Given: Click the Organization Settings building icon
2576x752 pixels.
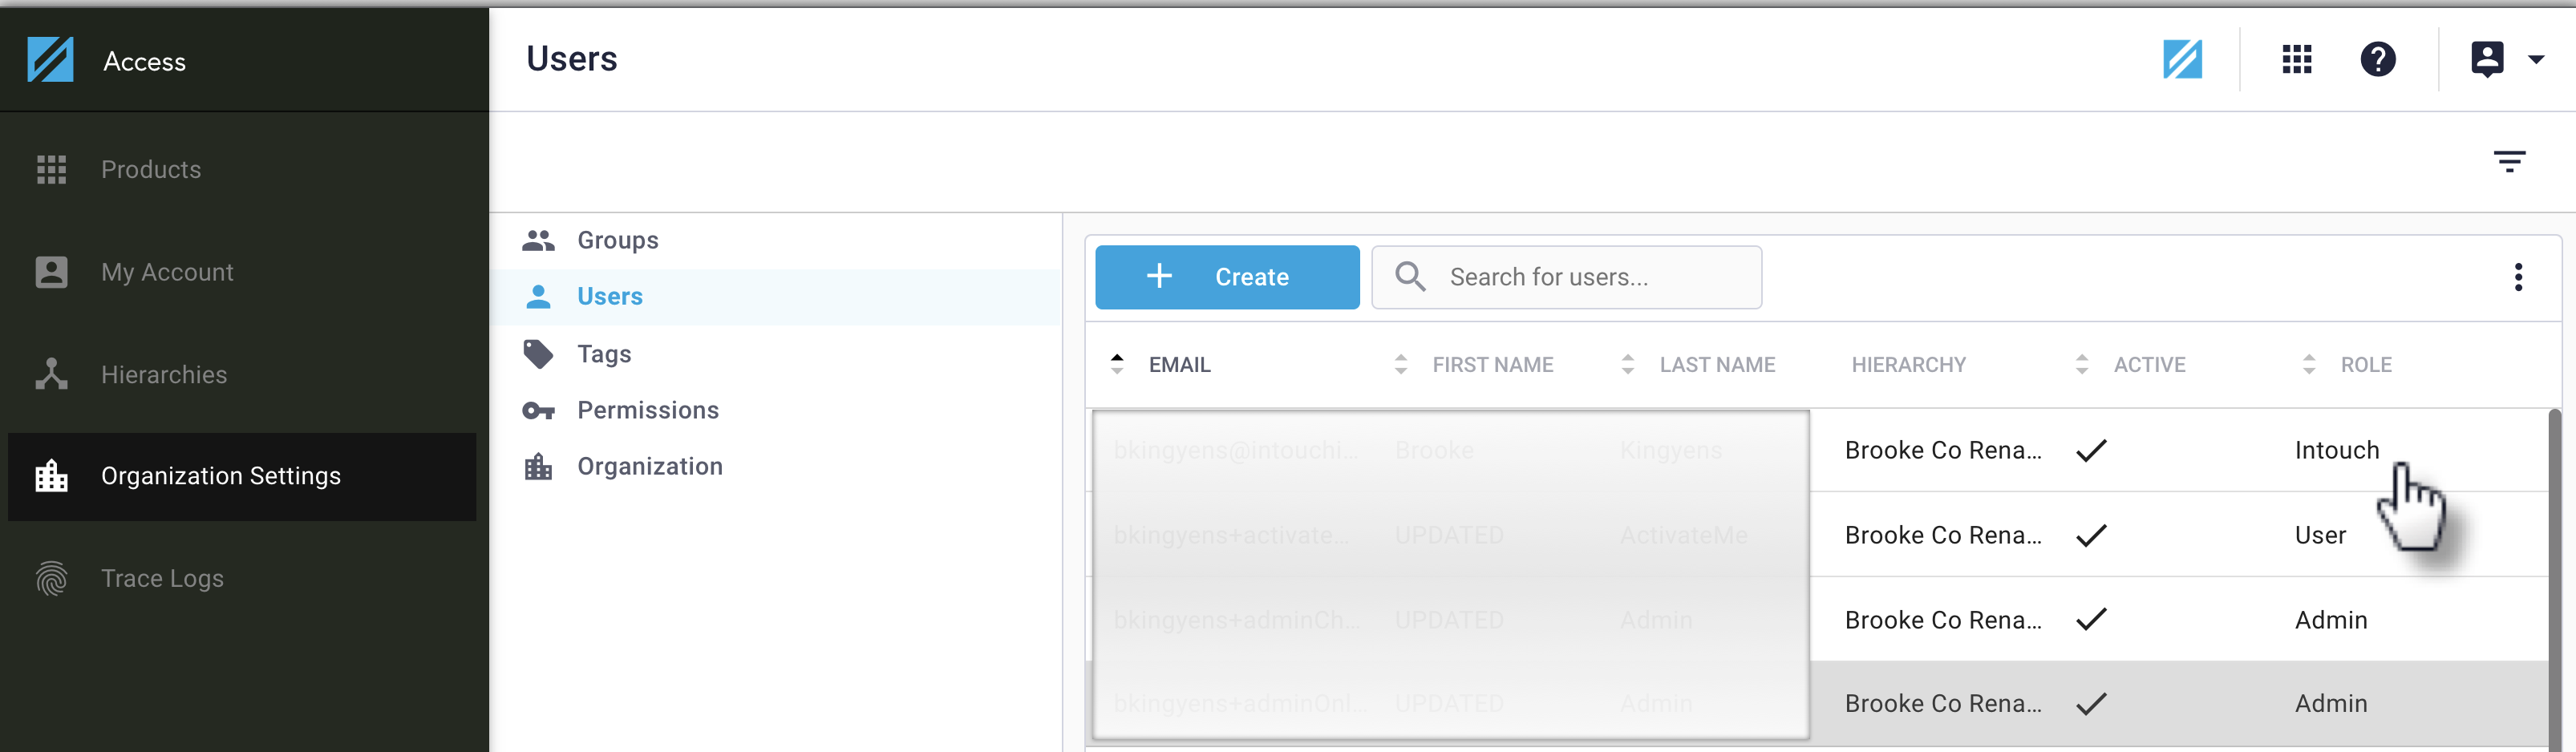Looking at the screenshot, I should pyautogui.click(x=51, y=476).
